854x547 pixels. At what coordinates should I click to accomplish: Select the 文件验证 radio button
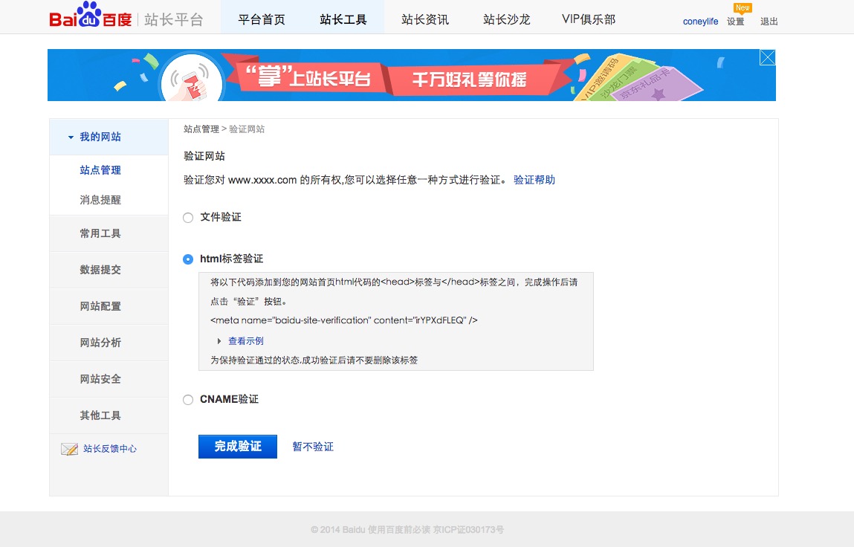pyautogui.click(x=188, y=218)
